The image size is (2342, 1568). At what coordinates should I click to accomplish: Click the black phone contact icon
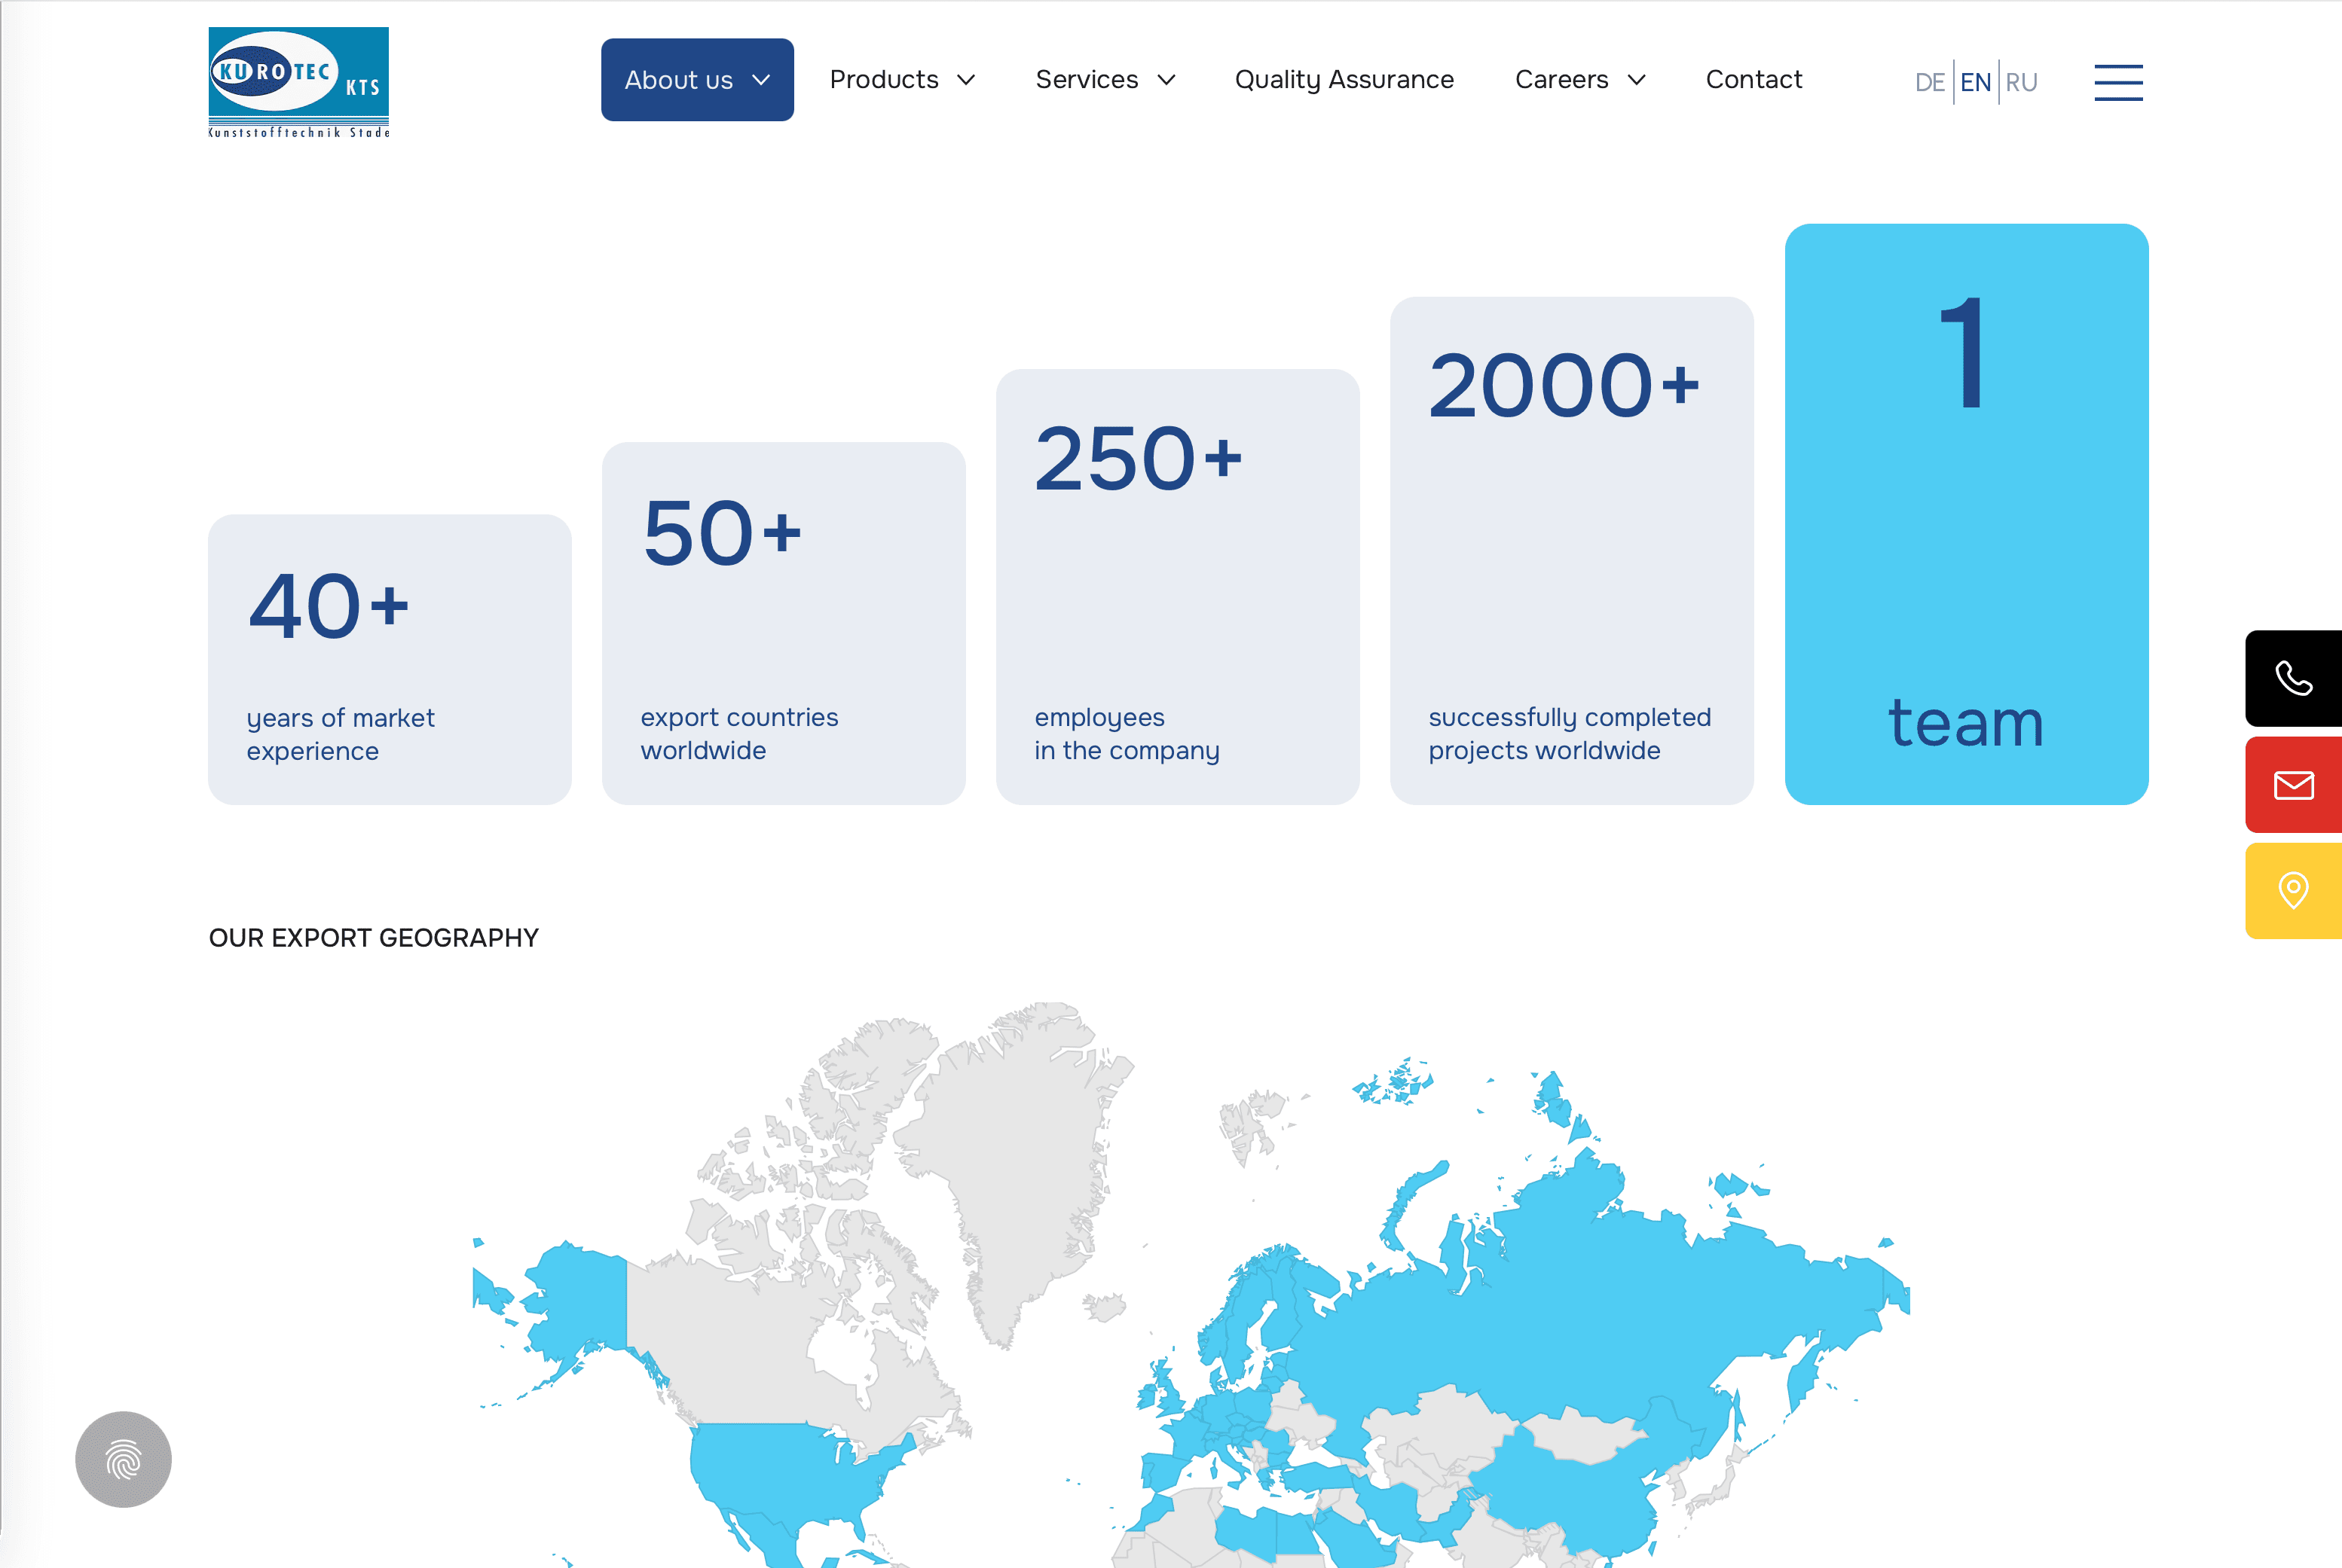coord(2293,680)
